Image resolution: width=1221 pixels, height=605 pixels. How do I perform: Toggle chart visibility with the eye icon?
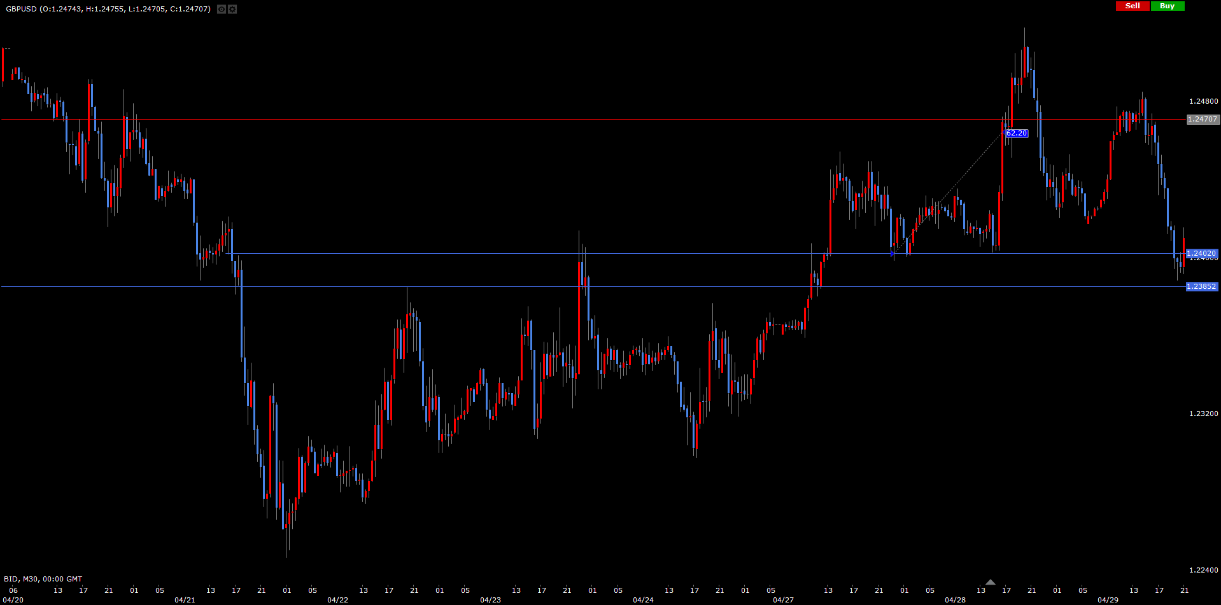[221, 9]
